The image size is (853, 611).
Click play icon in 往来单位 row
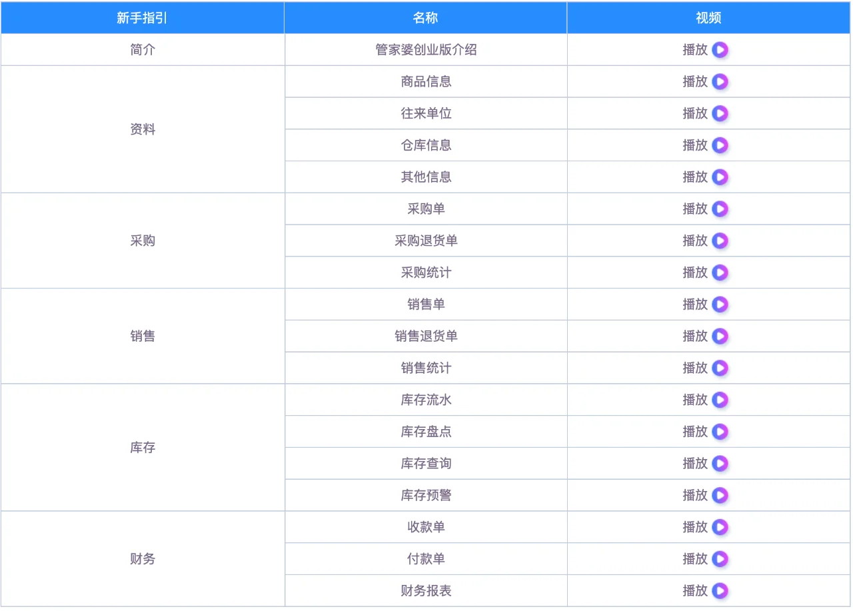[720, 114]
